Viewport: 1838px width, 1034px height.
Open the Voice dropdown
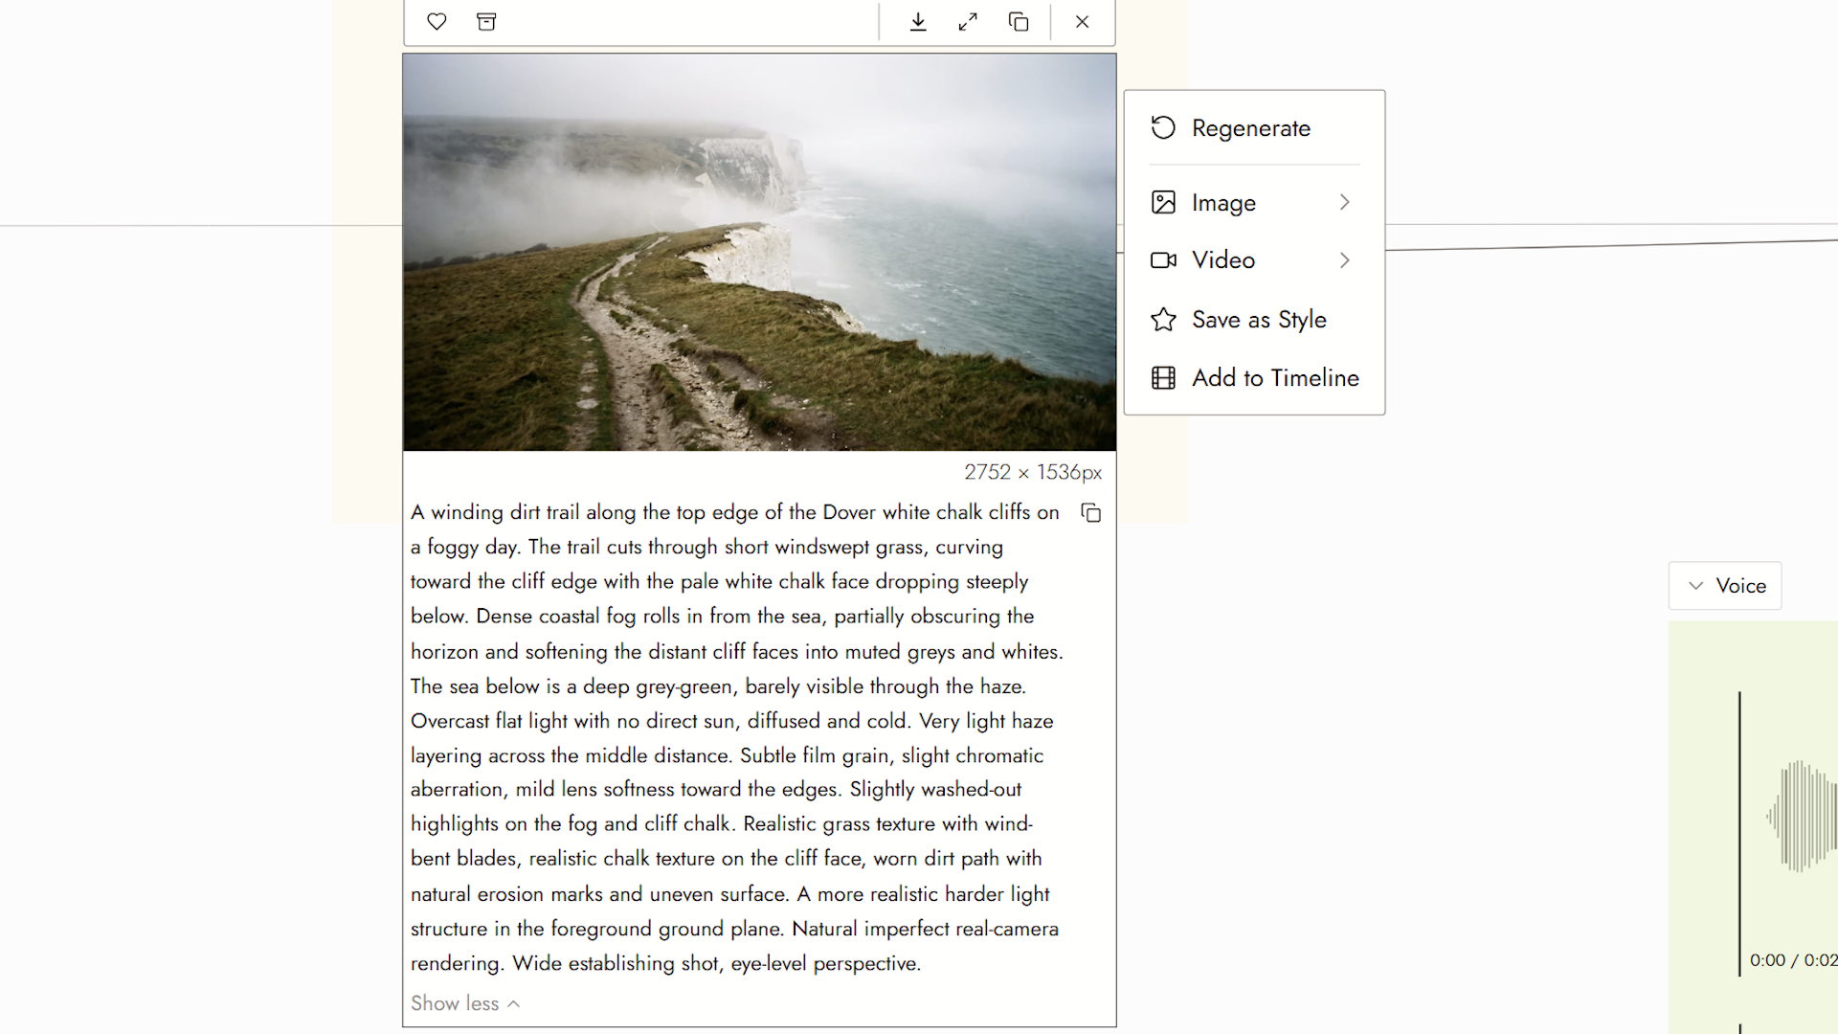point(1725,586)
